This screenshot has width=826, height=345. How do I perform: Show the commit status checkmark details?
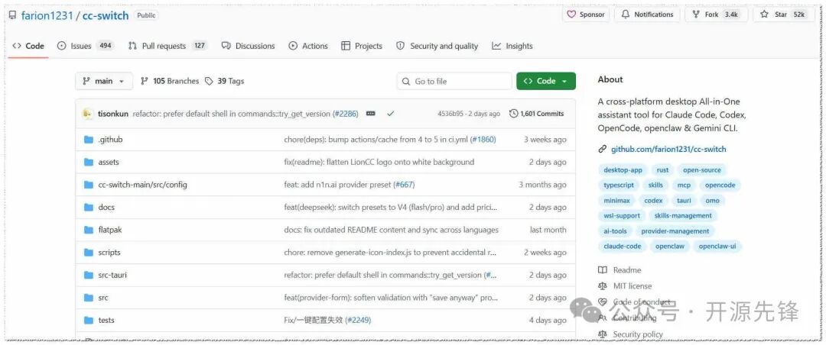coord(390,114)
